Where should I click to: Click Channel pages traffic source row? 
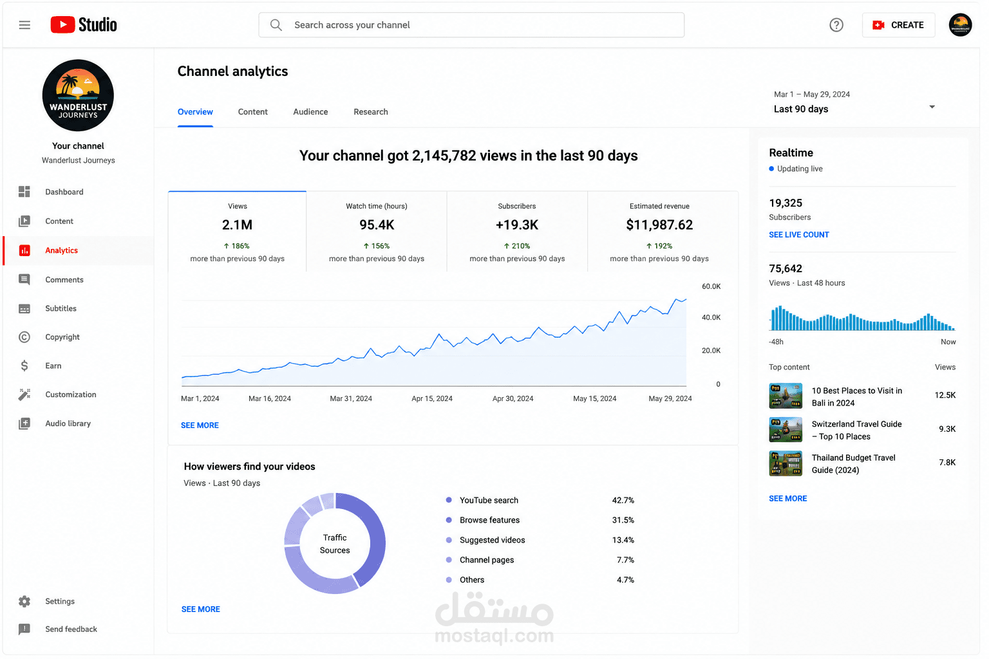pyautogui.click(x=540, y=560)
